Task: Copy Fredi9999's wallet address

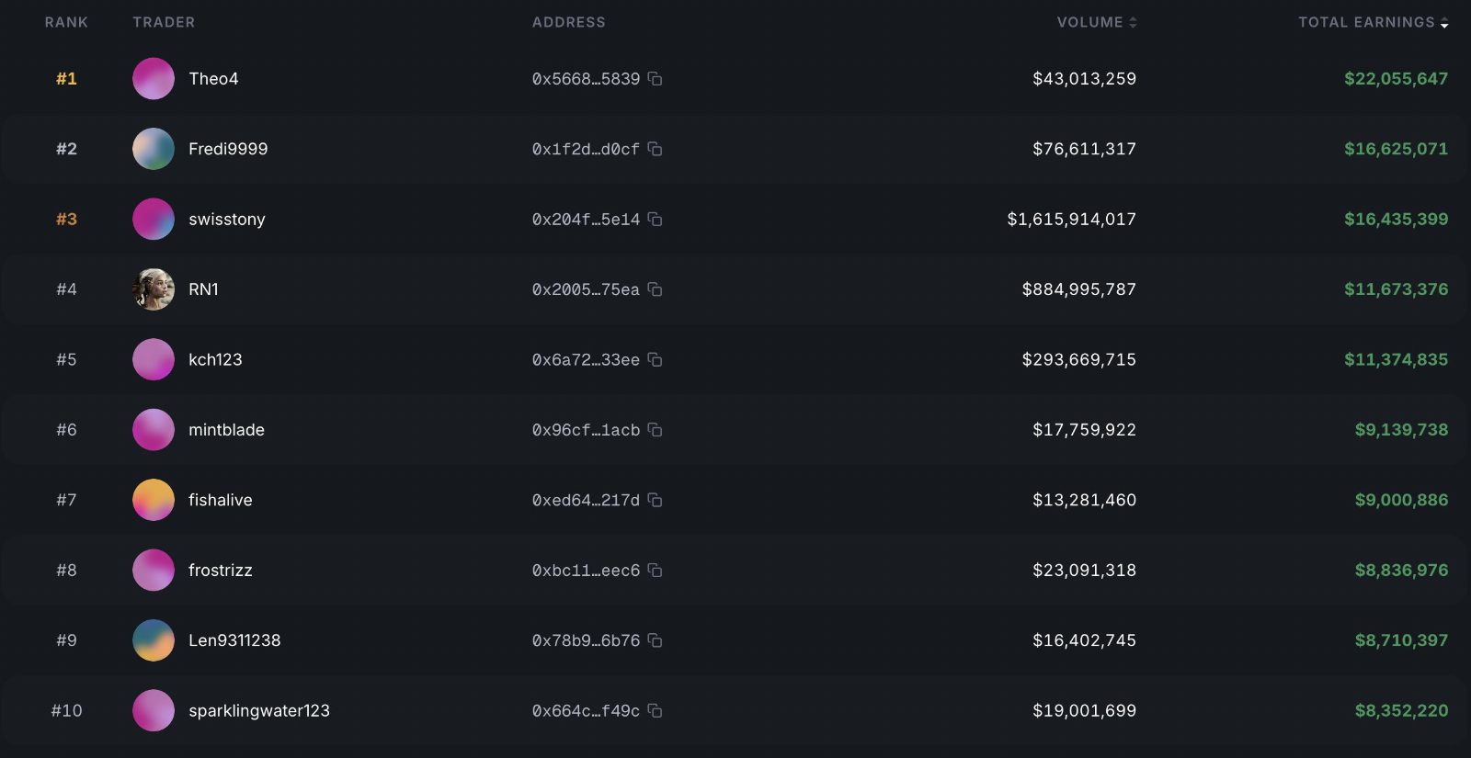Action: click(x=655, y=149)
